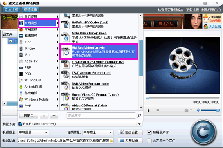Image resolution: width=223 pixels, height=148 pixels.
Task: Click the HD video icon
Action: (x=21, y=36)
